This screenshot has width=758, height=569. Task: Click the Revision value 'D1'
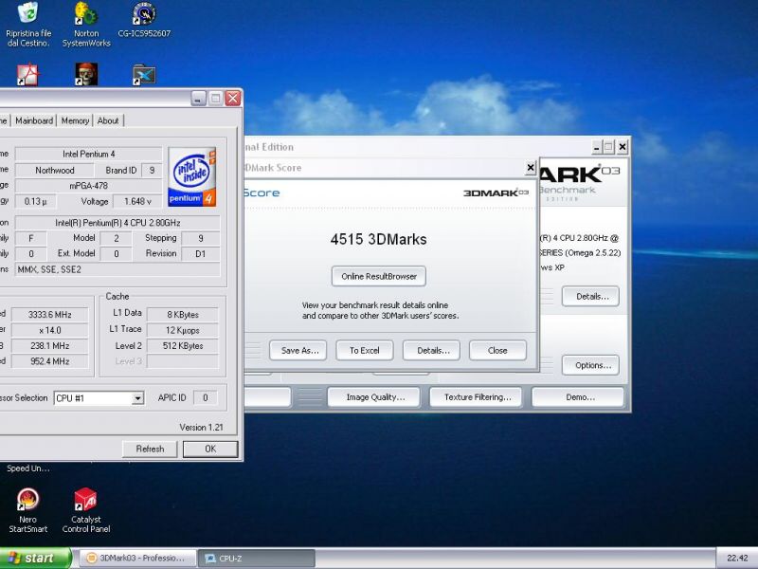pos(201,253)
